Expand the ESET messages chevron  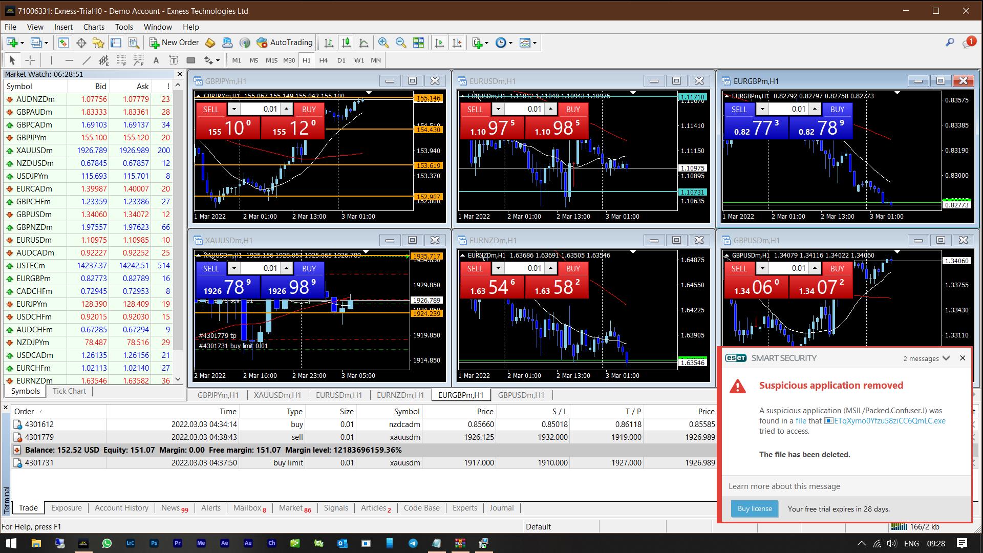coord(946,358)
